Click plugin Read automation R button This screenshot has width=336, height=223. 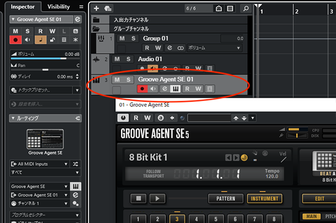click(136, 118)
